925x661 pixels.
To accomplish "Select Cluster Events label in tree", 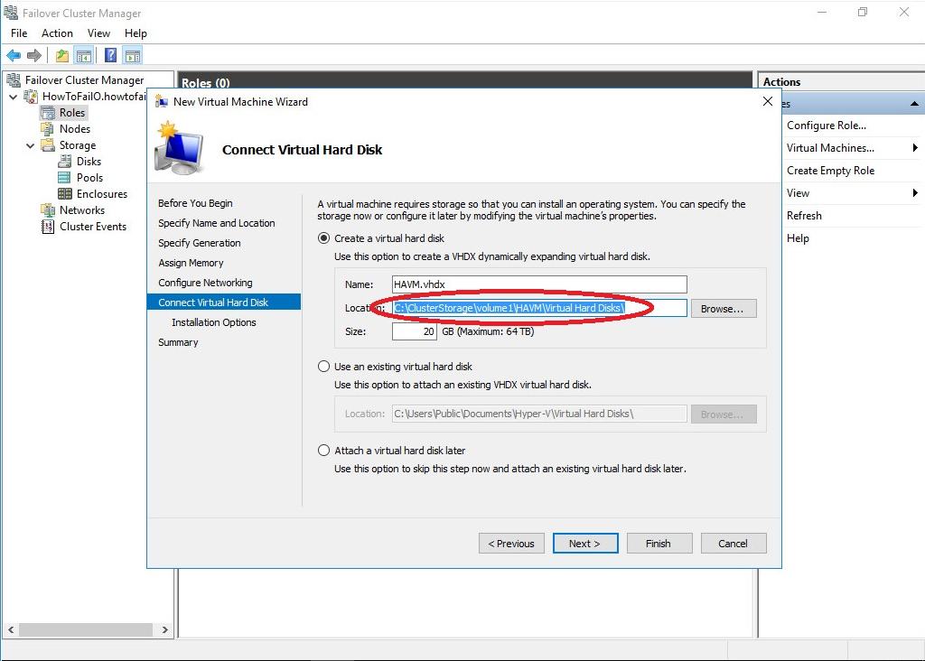I will (x=93, y=227).
